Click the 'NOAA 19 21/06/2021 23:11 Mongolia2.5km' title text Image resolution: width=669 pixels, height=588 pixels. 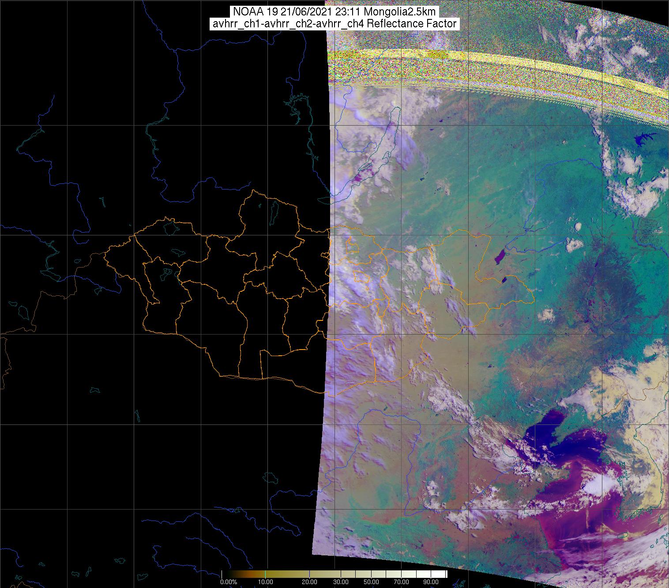click(334, 11)
